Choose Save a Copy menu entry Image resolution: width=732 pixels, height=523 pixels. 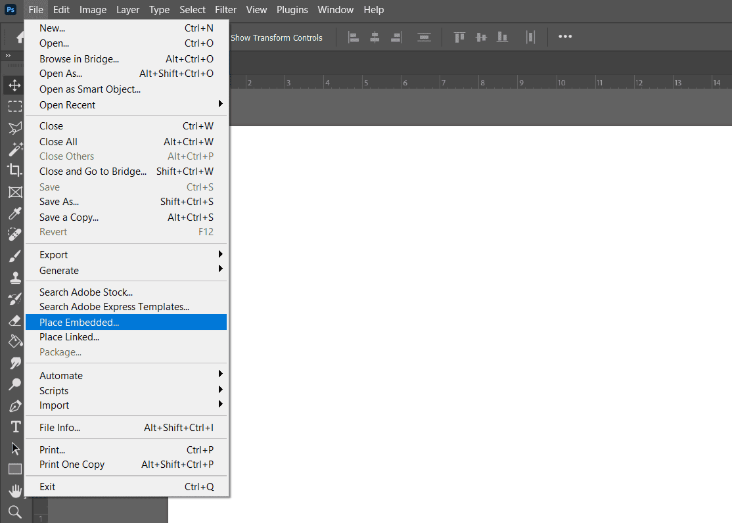(126, 217)
